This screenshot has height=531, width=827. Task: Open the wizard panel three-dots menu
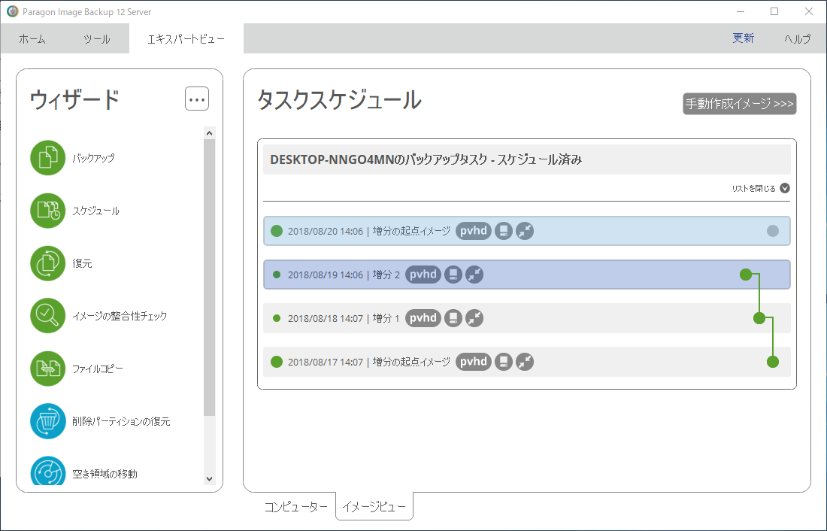point(197,99)
